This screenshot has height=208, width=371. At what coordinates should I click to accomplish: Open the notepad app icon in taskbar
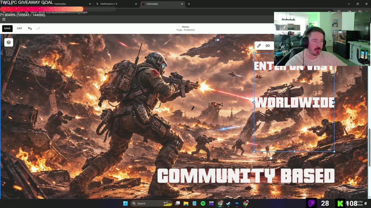point(194,203)
